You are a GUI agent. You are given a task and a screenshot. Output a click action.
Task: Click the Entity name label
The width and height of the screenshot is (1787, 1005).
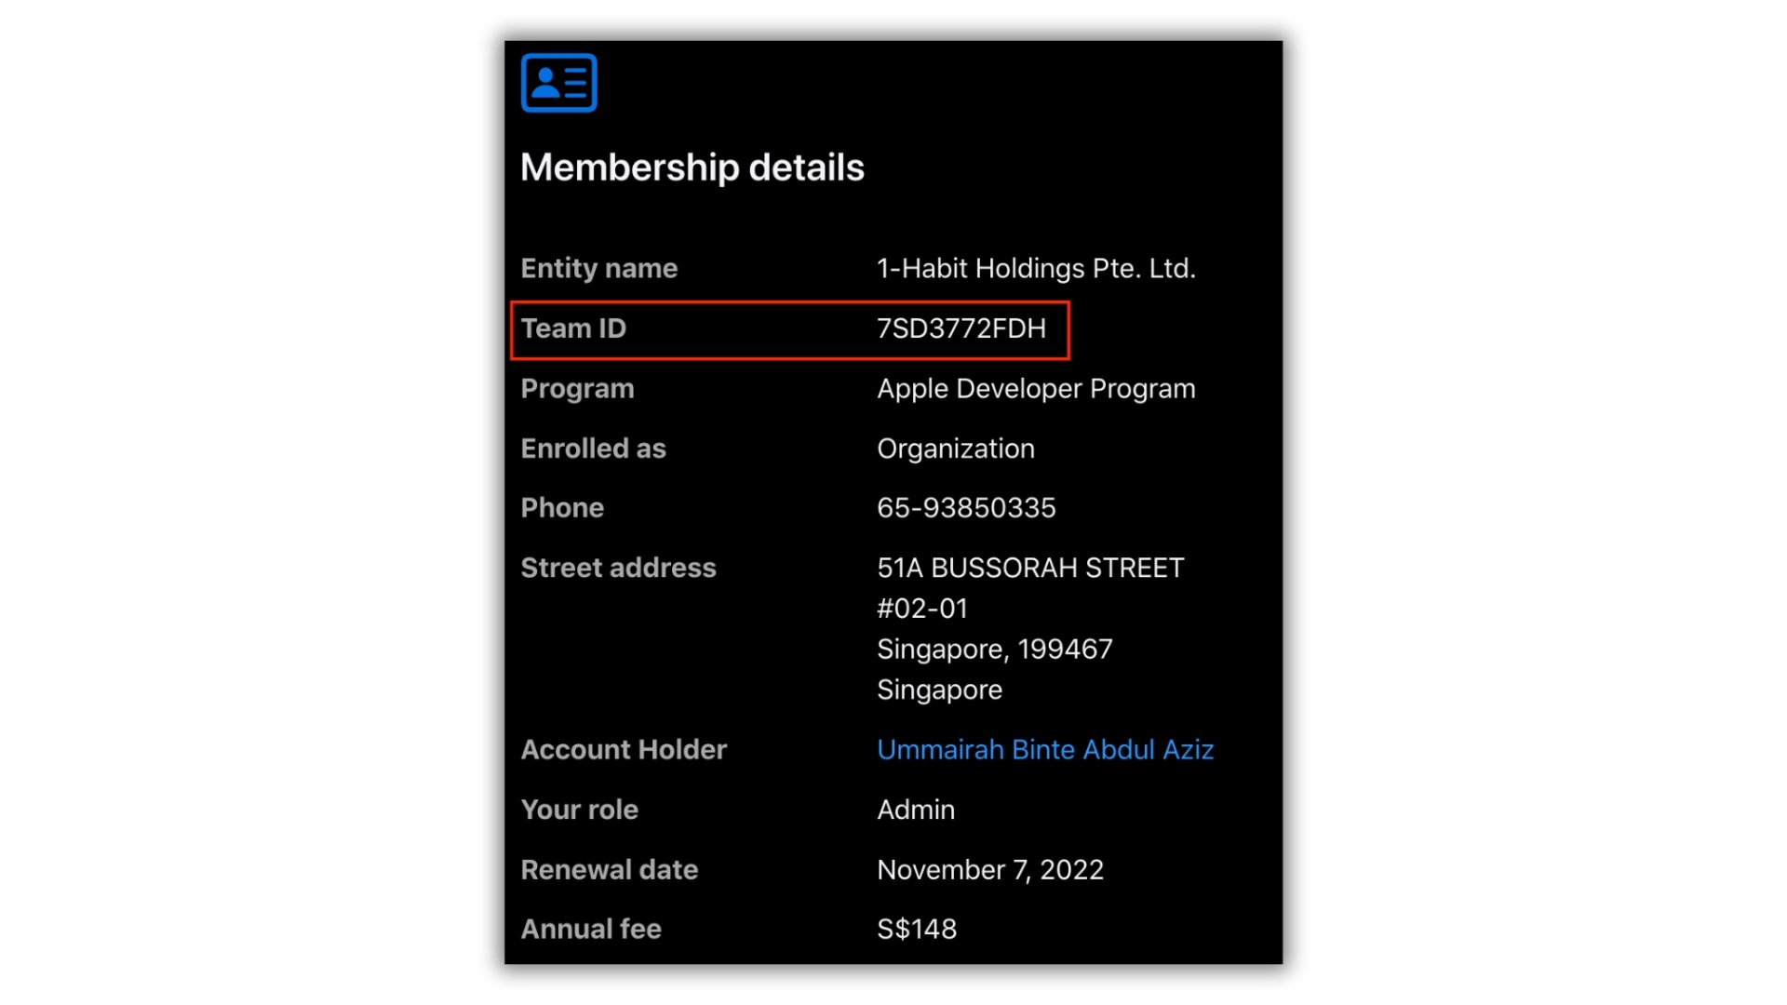(x=598, y=268)
